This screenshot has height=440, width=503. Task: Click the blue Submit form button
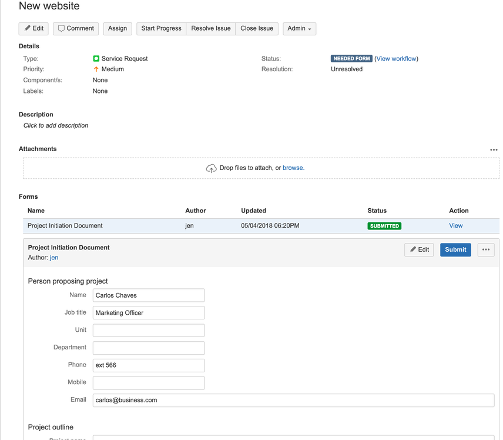[455, 250]
